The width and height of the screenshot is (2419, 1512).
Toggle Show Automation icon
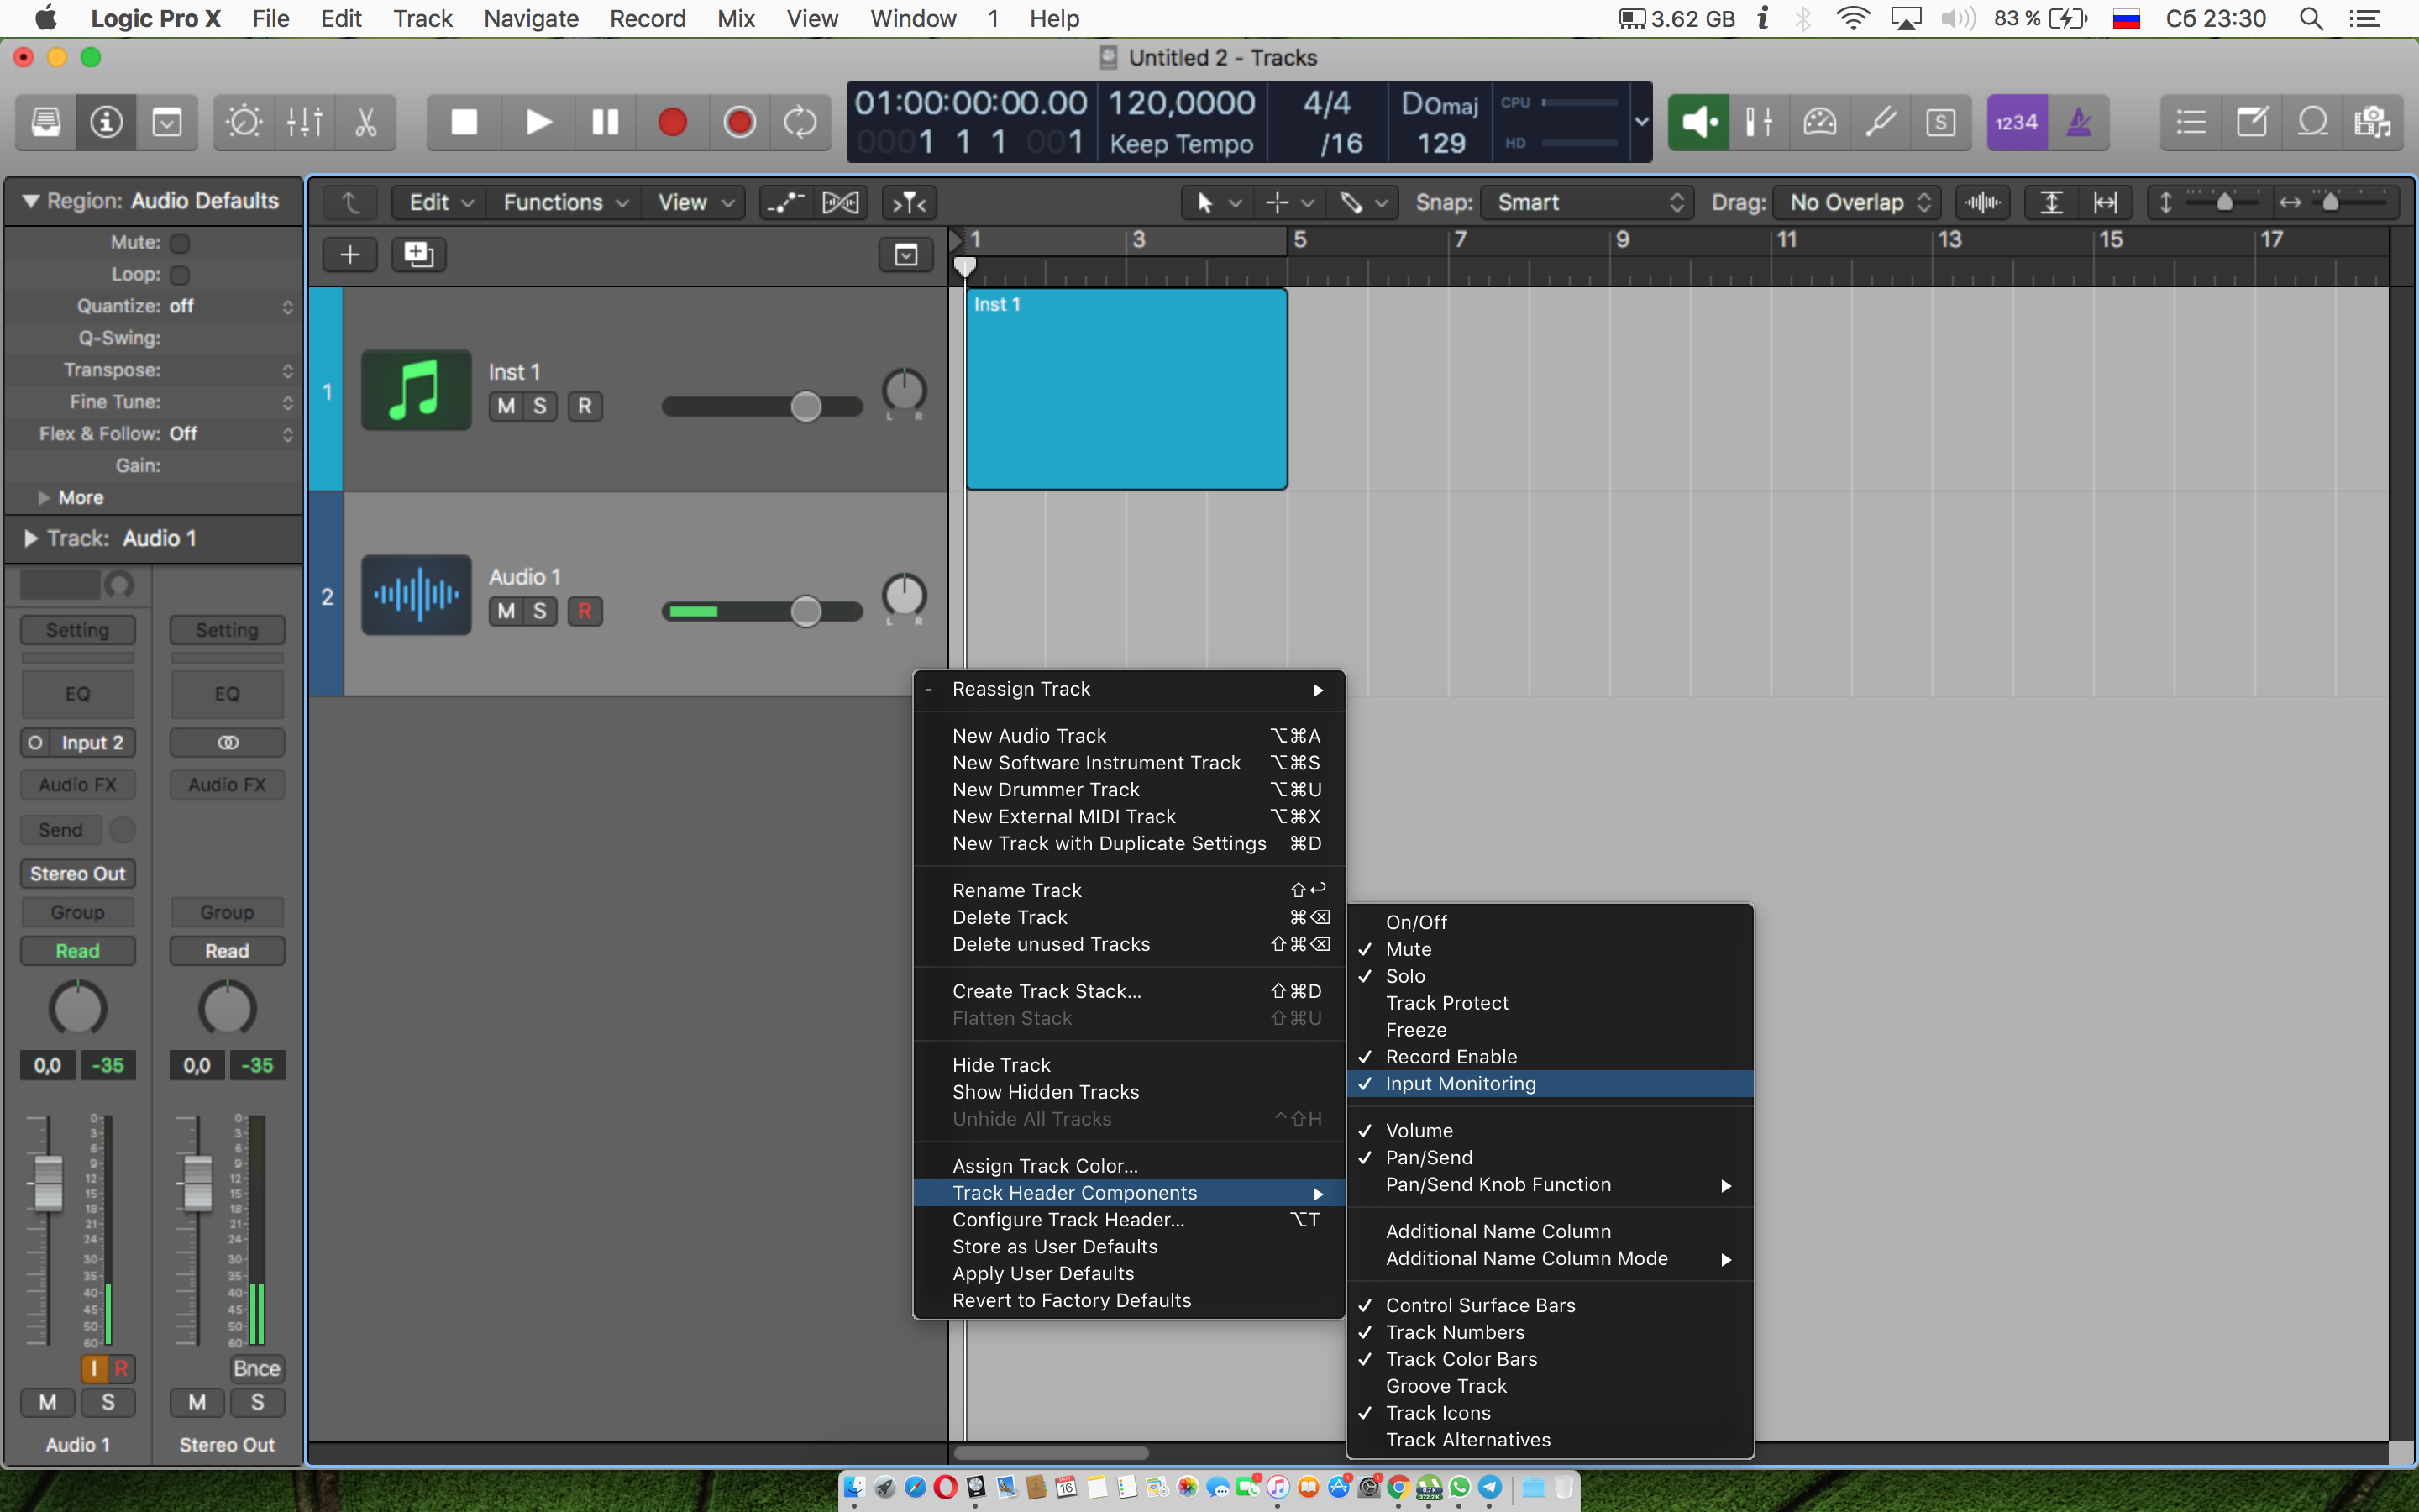pos(785,203)
